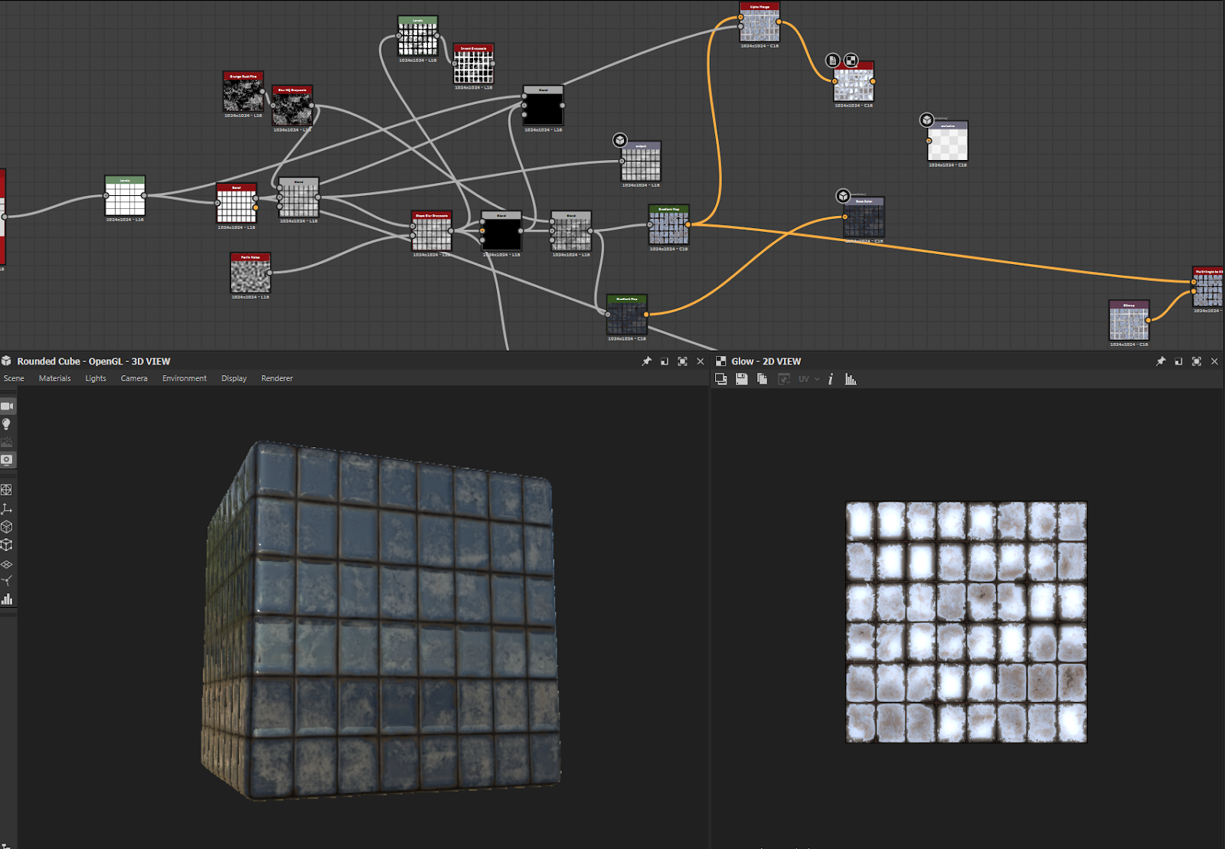Select the Bevel node

pos(237,204)
